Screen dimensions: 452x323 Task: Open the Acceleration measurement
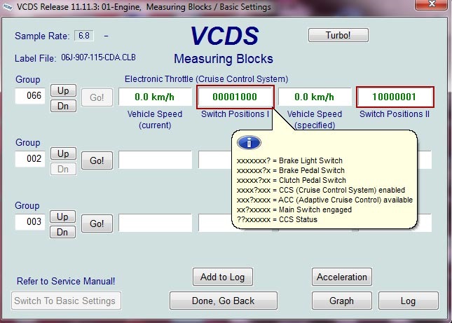pyautogui.click(x=341, y=277)
